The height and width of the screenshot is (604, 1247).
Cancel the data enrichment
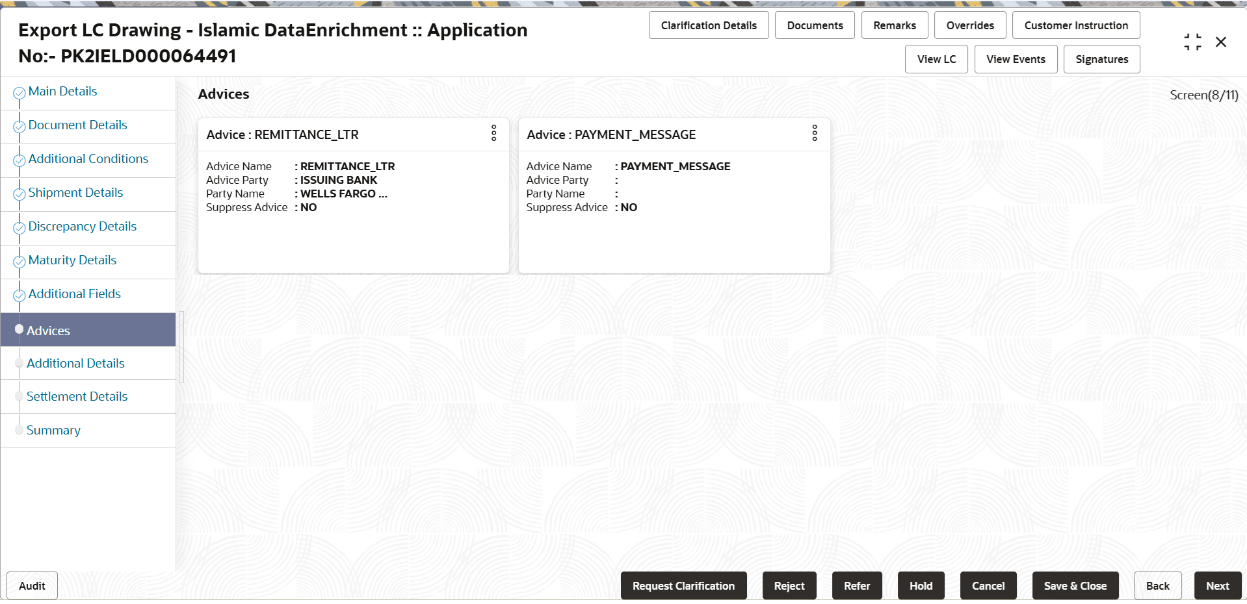point(988,586)
